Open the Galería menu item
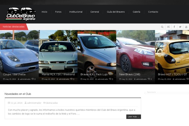 136,12
